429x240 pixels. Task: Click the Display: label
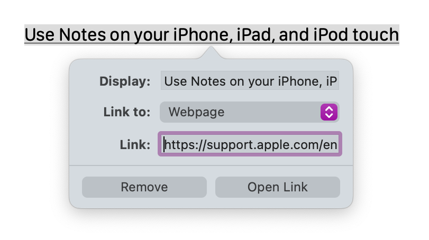click(125, 81)
